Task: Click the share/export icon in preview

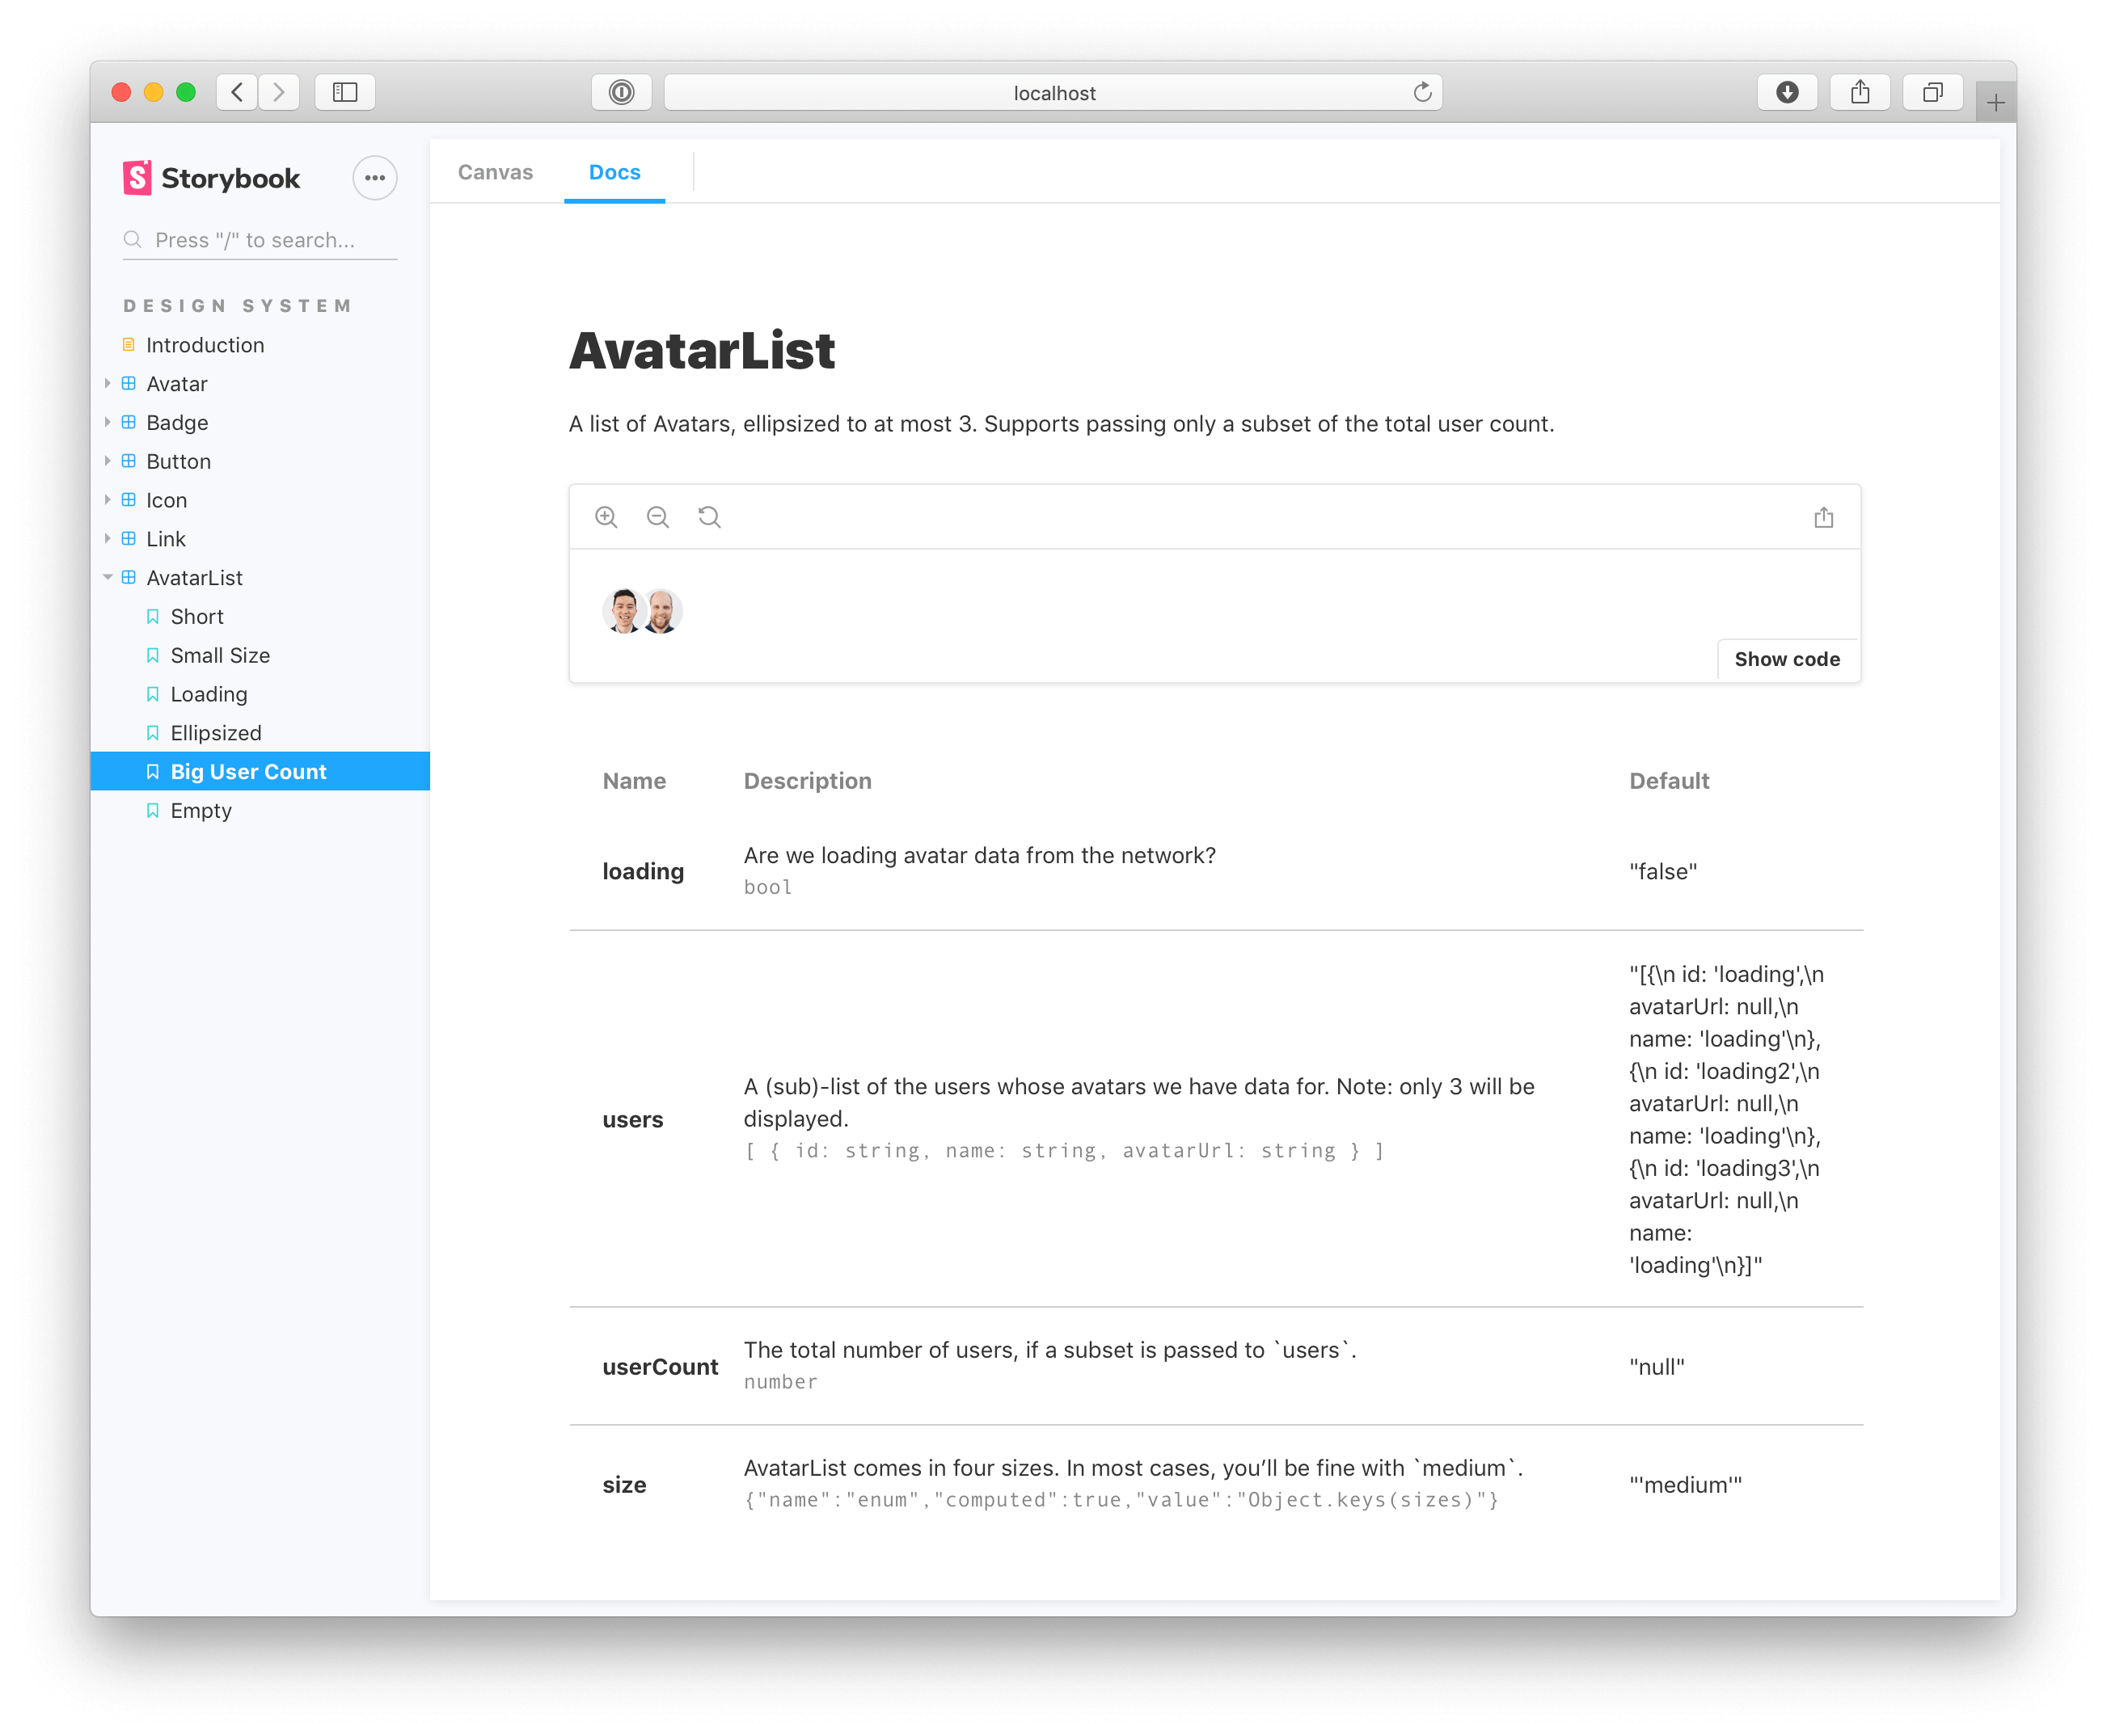Action: (1822, 516)
